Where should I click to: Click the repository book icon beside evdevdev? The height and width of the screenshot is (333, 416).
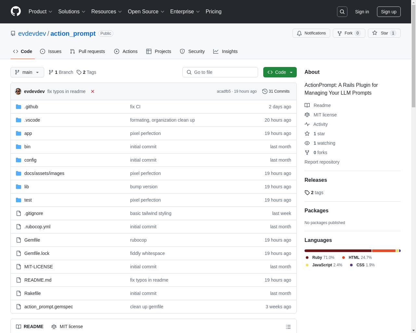pyautogui.click(x=13, y=33)
